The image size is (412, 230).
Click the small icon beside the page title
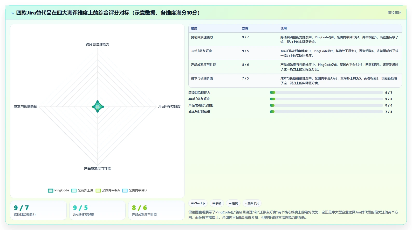pyautogui.click(x=12, y=13)
